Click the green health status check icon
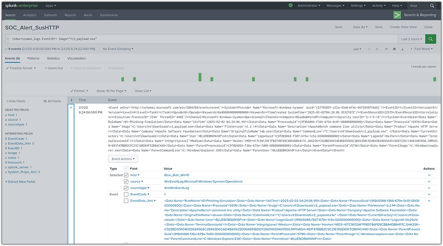Screen dimensions: 443x246 click(x=290, y=5)
